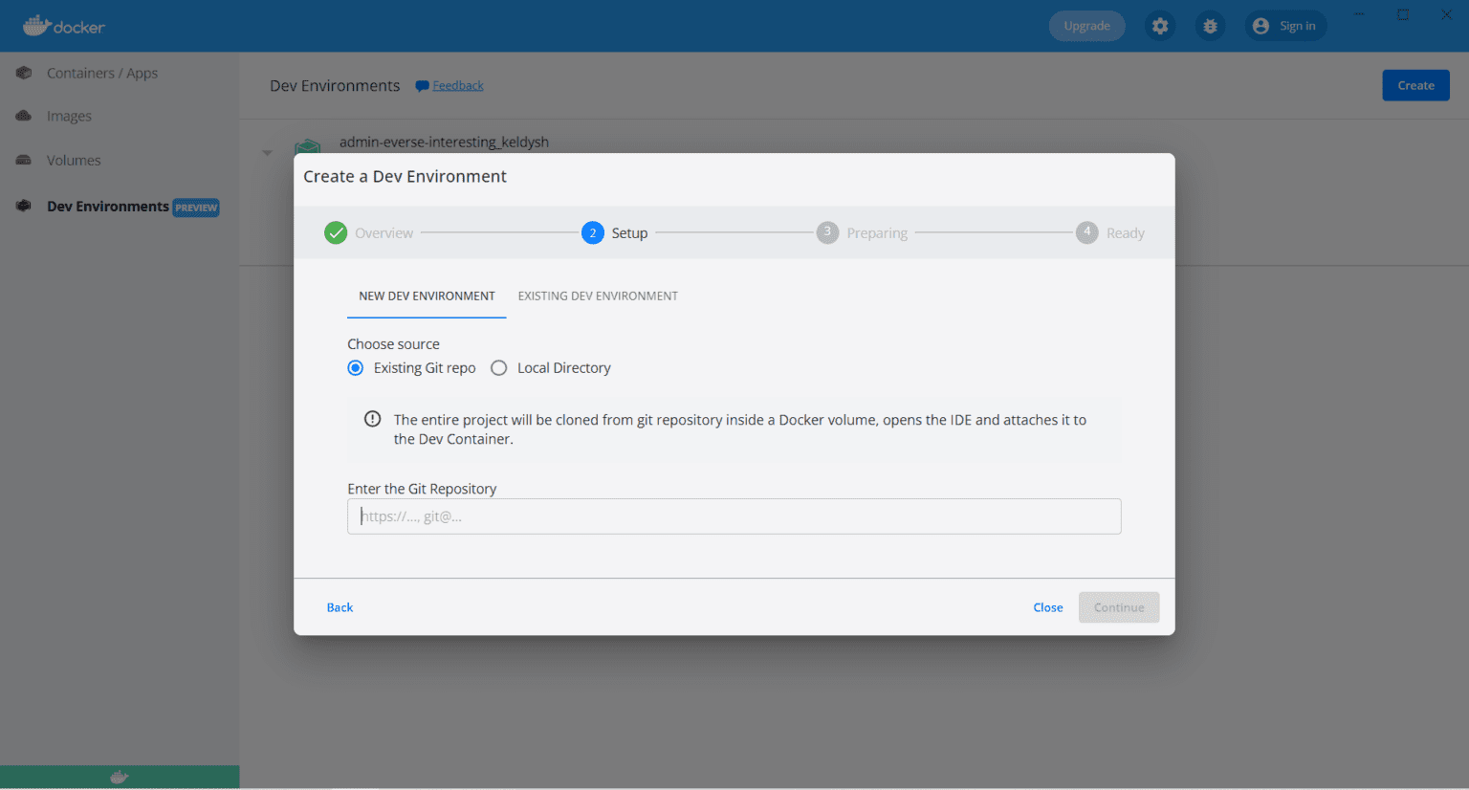Screen dimensions: 1469x790
Task: Click the Preparing step indicator
Action: [x=827, y=232]
